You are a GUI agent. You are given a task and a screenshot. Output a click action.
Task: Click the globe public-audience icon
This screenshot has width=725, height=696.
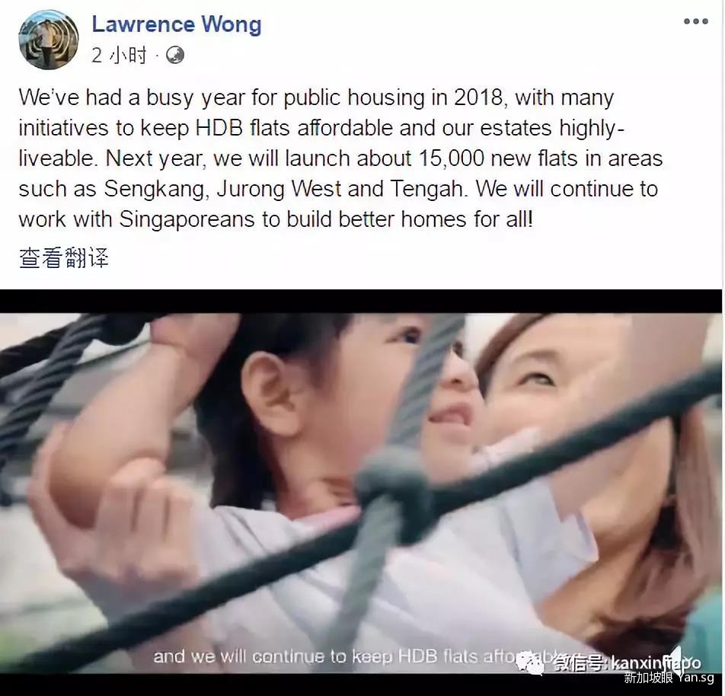click(175, 56)
